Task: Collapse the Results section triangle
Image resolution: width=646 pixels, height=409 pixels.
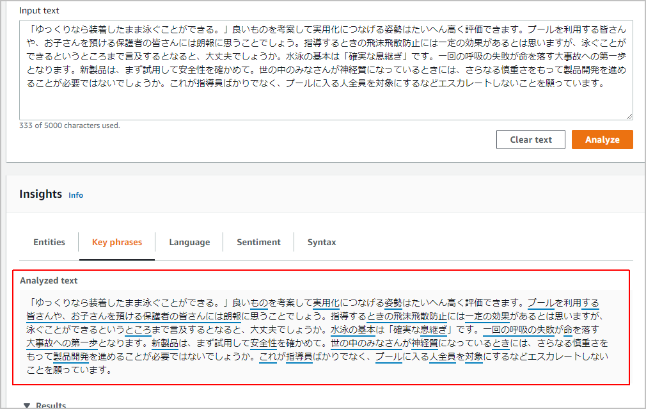Action: [27, 405]
